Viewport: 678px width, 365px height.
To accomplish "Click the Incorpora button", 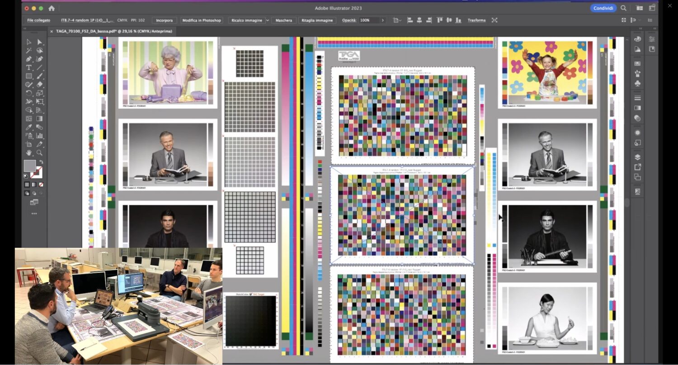I will point(164,20).
